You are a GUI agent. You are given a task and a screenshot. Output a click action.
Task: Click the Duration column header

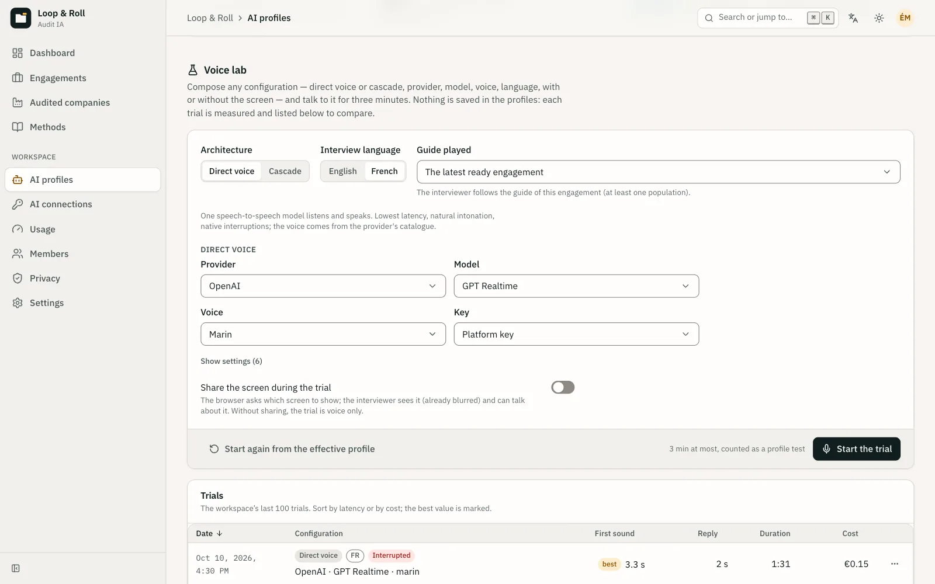pos(775,534)
